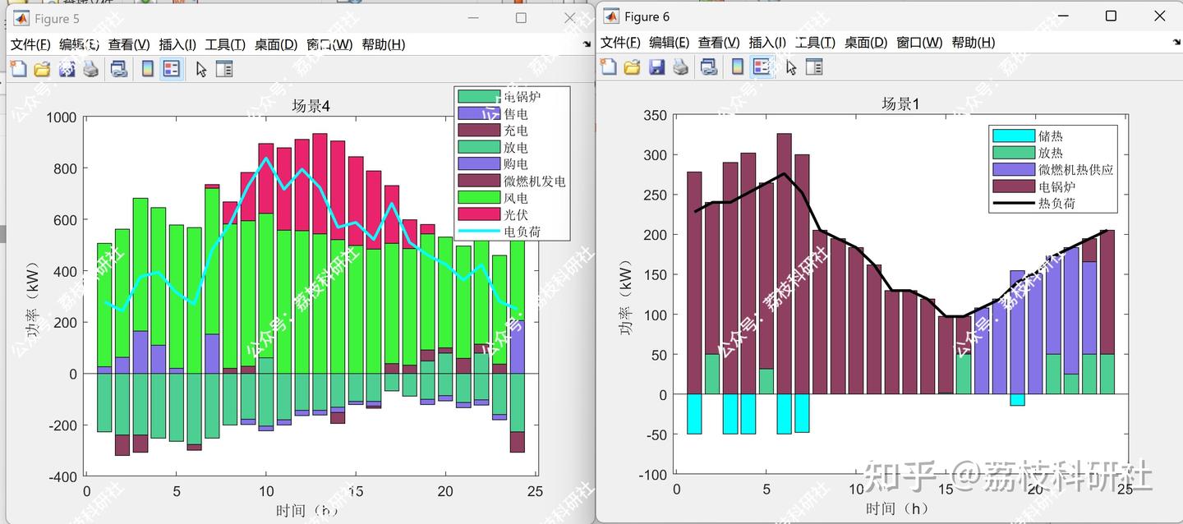Toggle Insert Legend icon in Figure 6
Viewport: 1183px width, 524px height.
(761, 67)
